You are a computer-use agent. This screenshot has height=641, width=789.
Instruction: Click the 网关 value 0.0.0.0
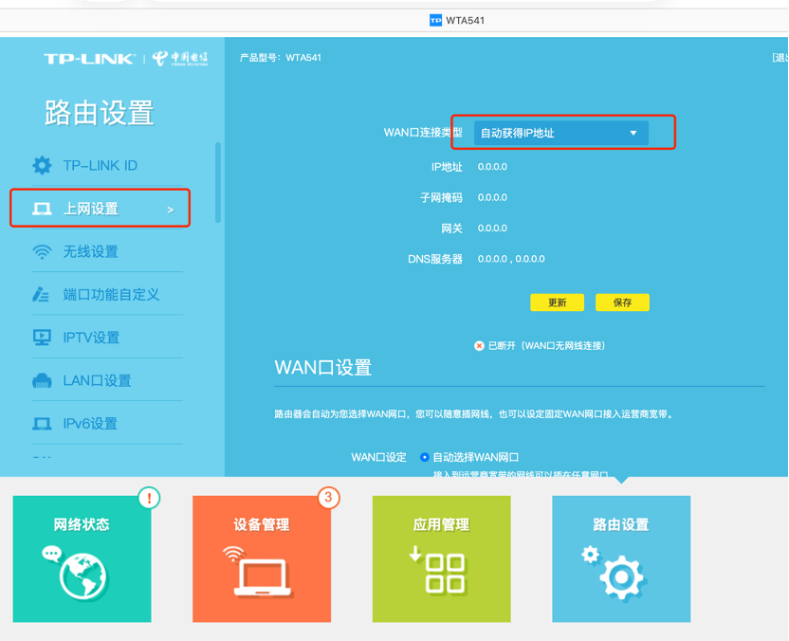pos(492,228)
